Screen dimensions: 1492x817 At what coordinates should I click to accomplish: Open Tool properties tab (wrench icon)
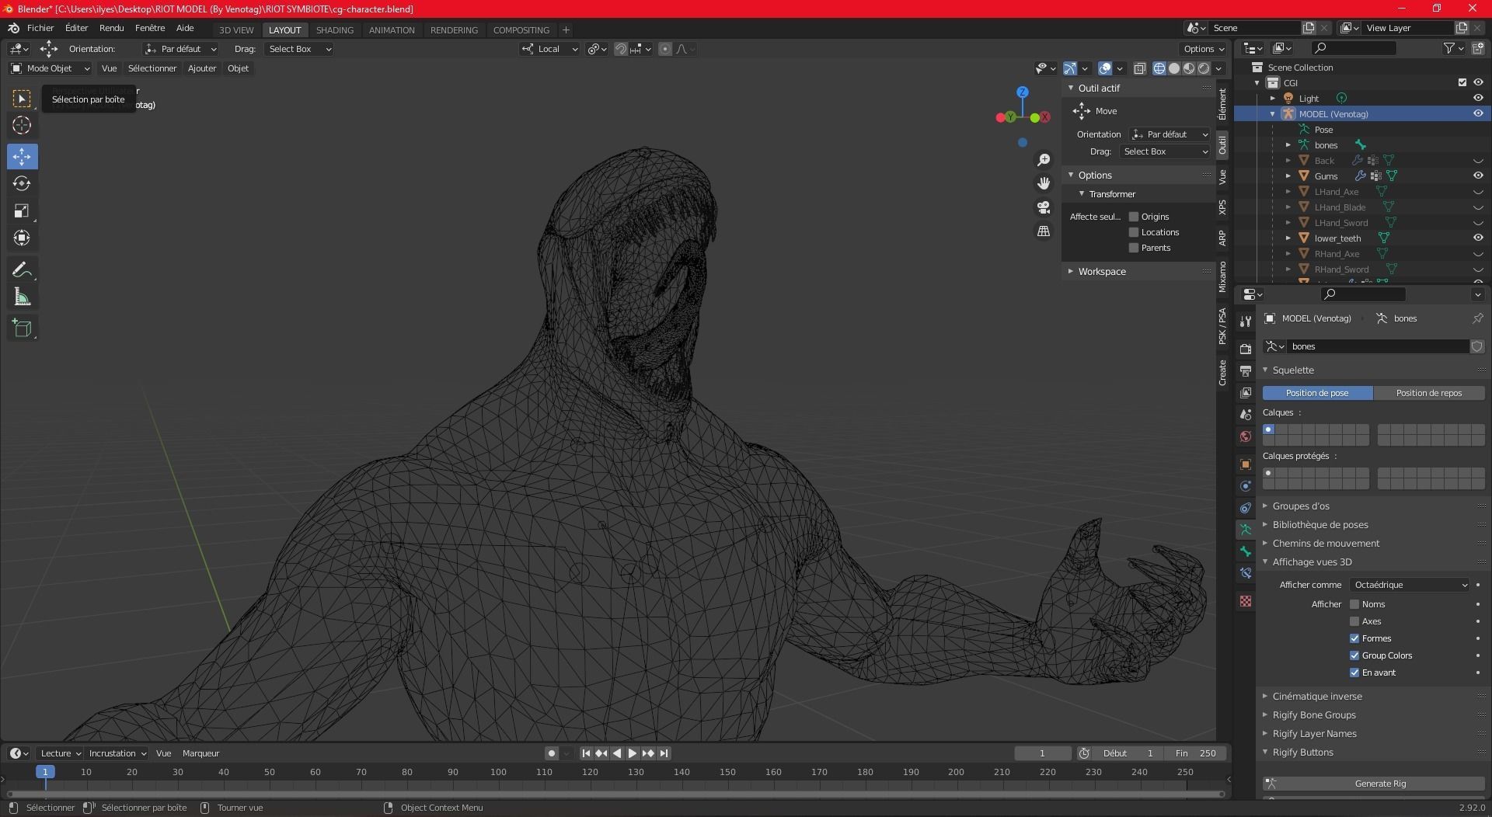(1246, 322)
